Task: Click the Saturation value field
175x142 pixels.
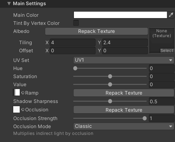Action: [162, 76]
